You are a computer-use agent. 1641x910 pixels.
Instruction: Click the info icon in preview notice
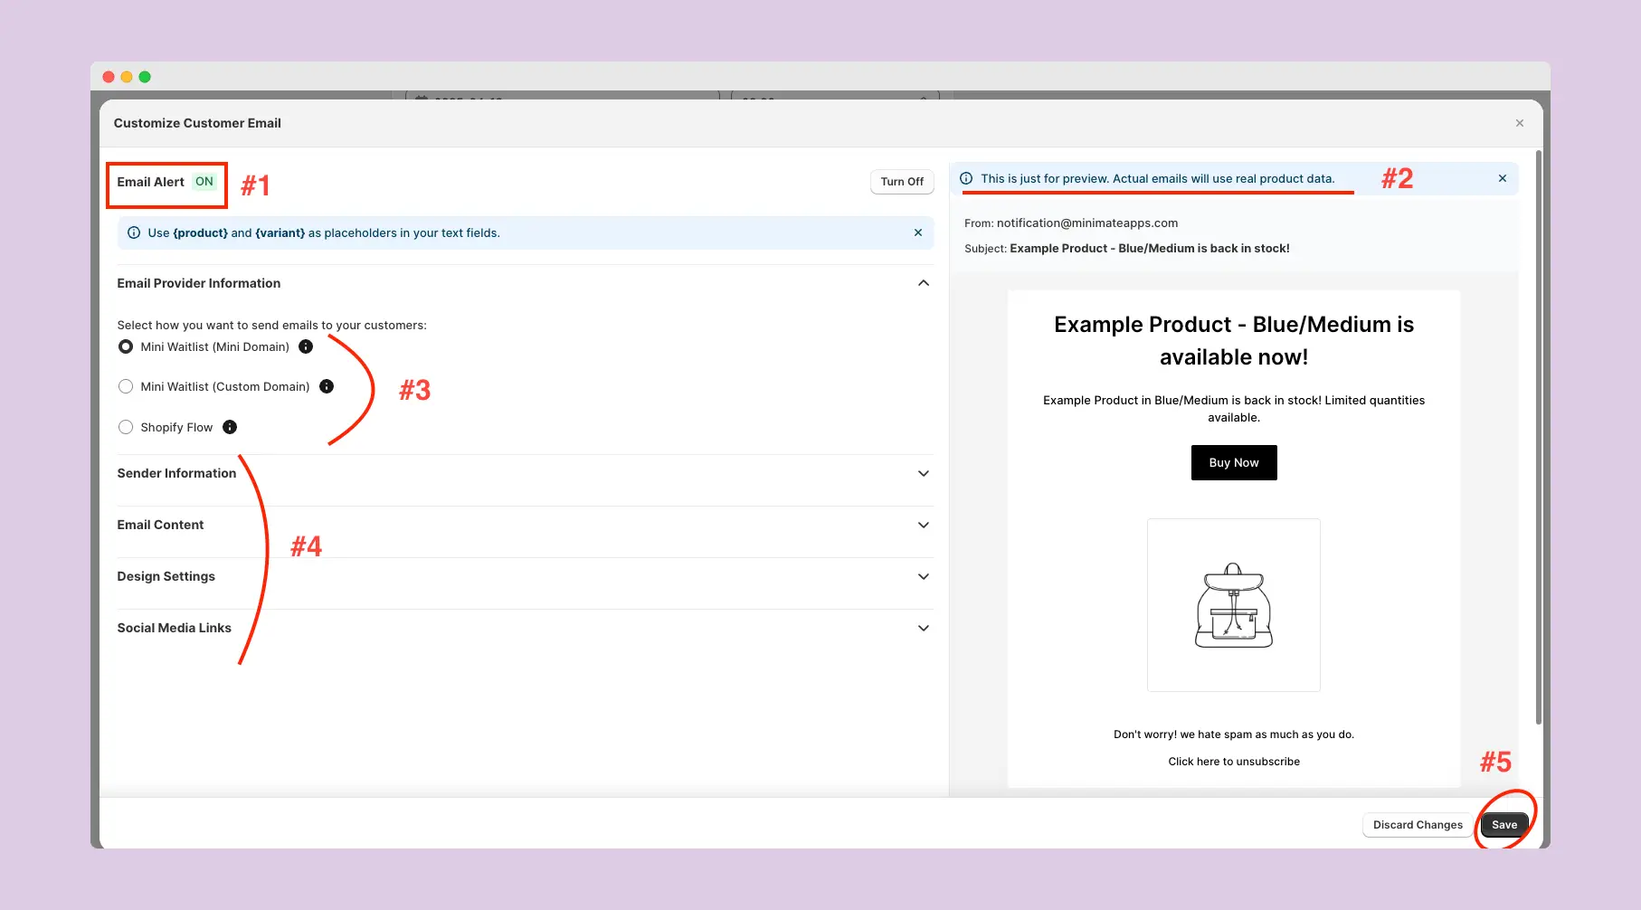pos(966,178)
